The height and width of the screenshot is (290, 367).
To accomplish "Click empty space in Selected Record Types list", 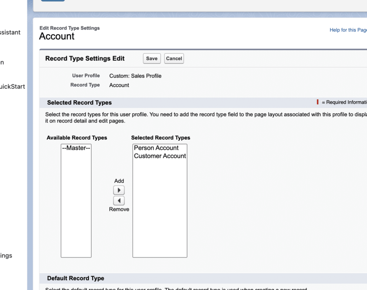I will 160,215.
